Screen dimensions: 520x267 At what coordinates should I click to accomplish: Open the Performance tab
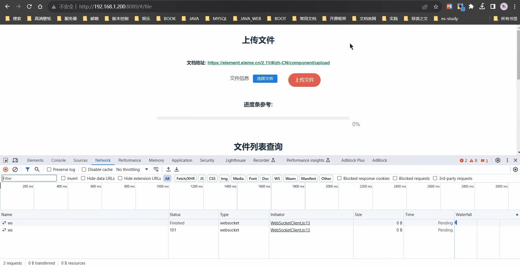(130, 160)
